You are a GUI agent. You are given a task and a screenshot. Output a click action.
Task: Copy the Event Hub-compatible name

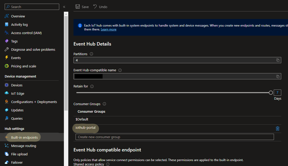coord(278,76)
